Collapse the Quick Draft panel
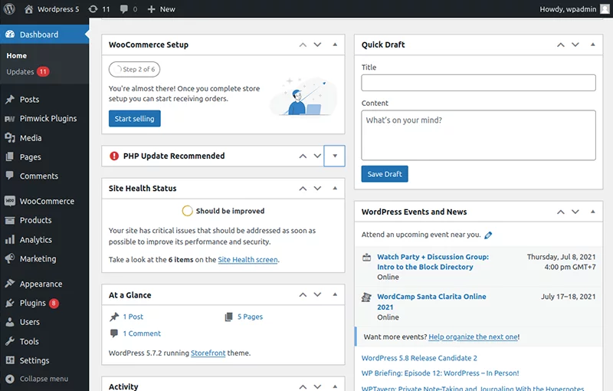This screenshot has width=613, height=391. pos(592,44)
